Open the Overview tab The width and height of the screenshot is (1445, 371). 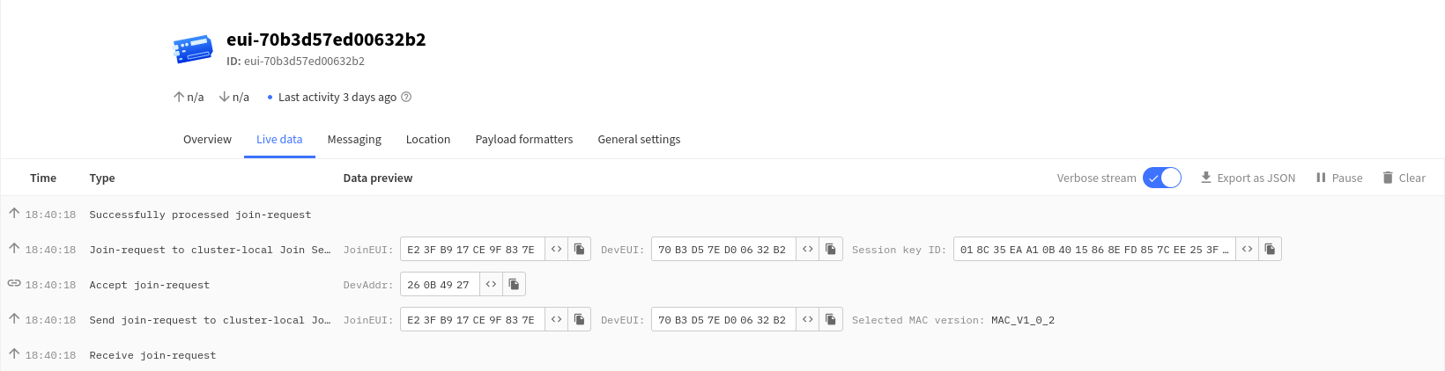[x=207, y=140]
